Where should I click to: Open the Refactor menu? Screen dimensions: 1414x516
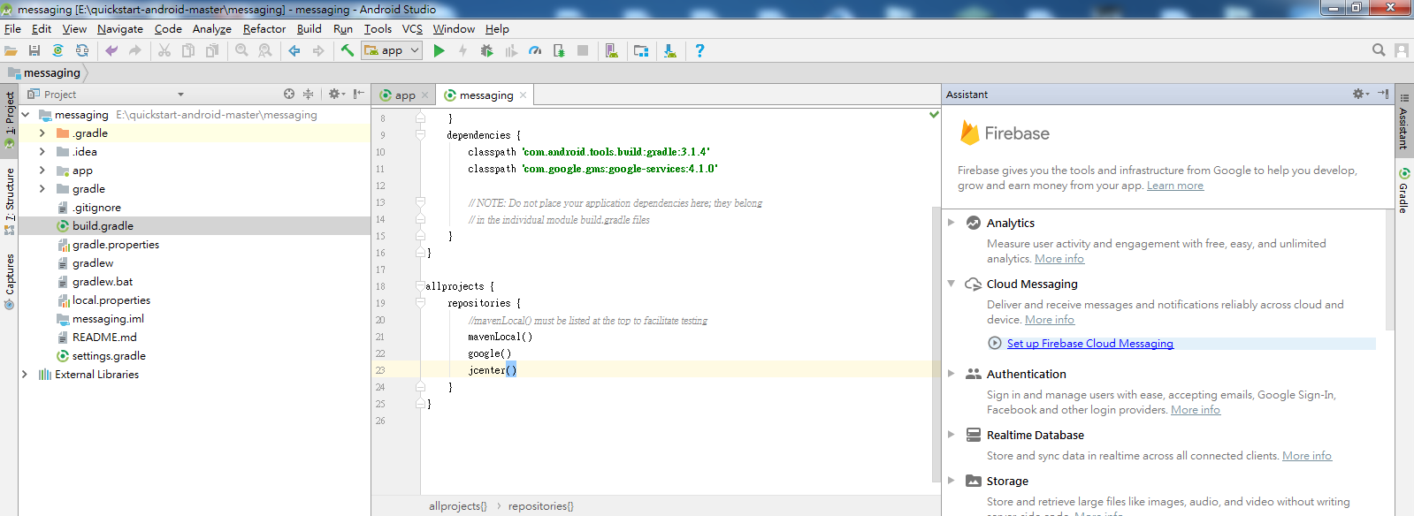pyautogui.click(x=264, y=28)
